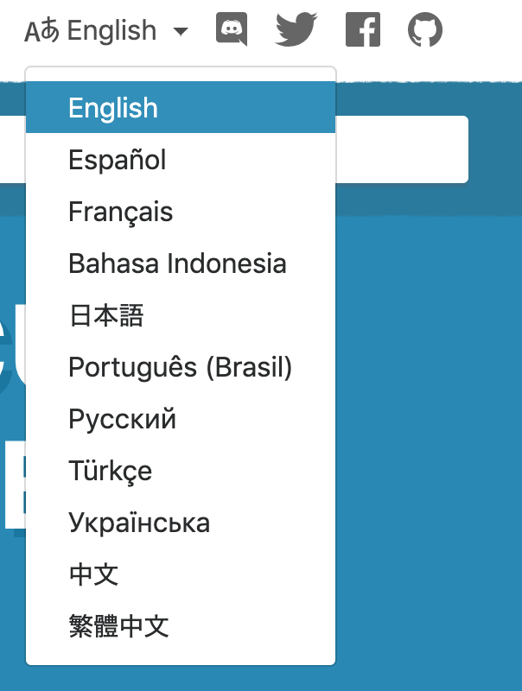
Task: Select Español from the language list
Action: click(x=117, y=160)
